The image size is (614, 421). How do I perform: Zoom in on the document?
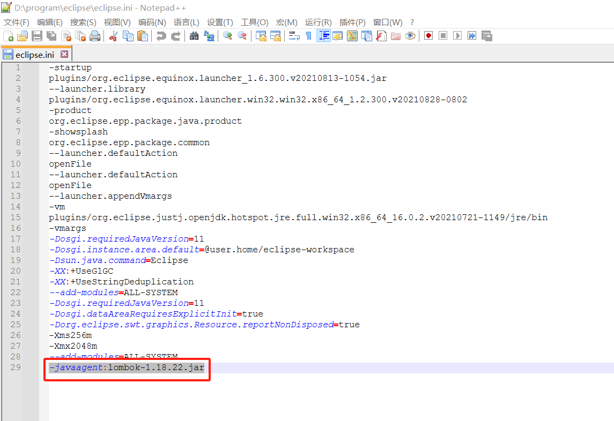pos(227,36)
